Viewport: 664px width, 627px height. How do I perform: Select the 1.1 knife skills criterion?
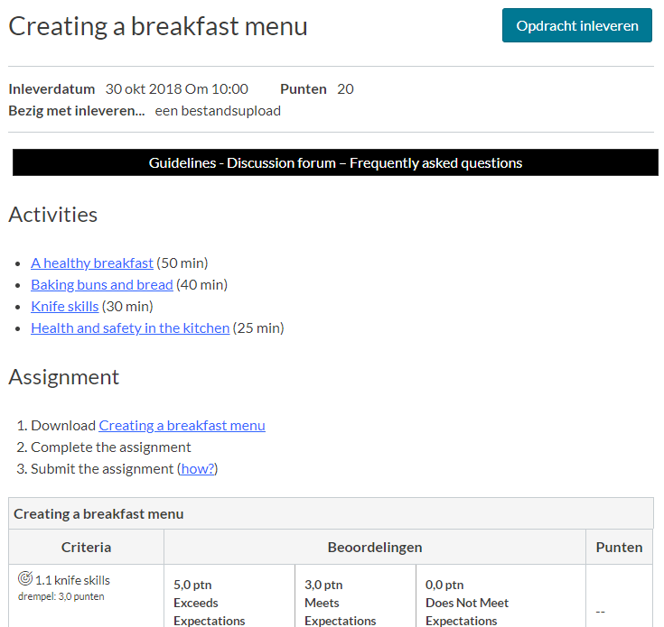[72, 580]
